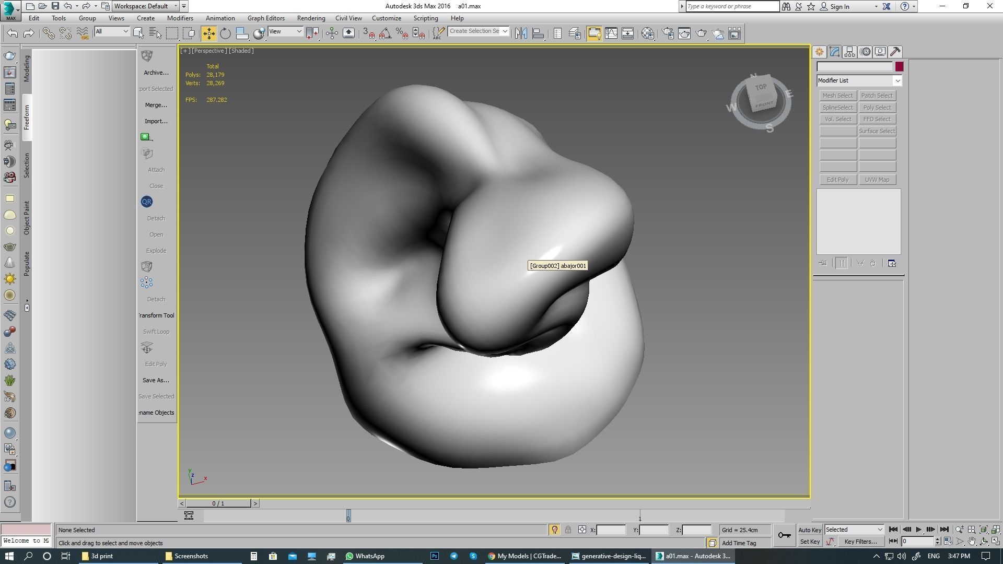1003x564 pixels.
Task: Open the Material Editor sphere icon
Action: (x=648, y=33)
